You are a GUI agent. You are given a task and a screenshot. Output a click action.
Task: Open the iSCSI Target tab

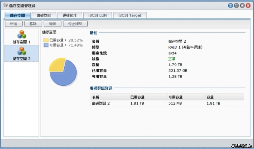[130, 15]
